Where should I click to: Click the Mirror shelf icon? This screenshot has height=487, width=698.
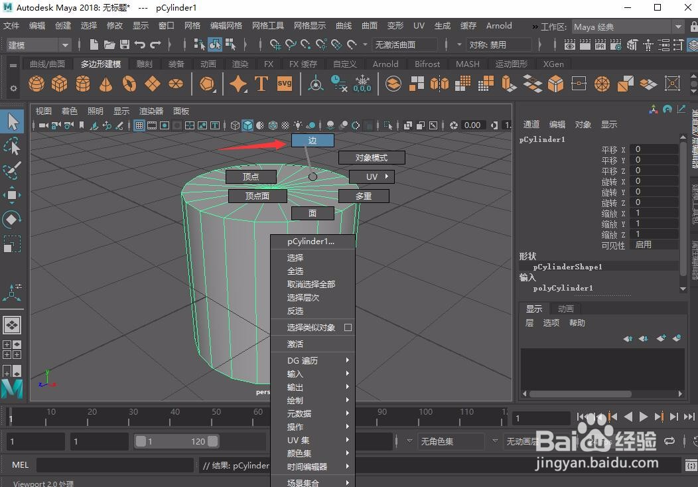(x=439, y=84)
